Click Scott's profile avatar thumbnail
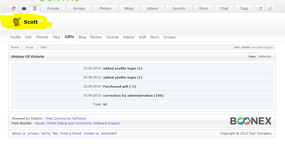This screenshot has width=285, height=144. 16,22
